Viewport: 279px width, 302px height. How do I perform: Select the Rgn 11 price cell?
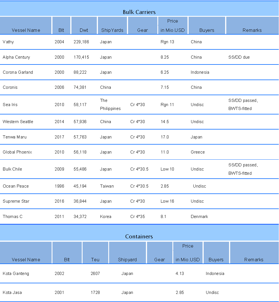pyautogui.click(x=167, y=105)
